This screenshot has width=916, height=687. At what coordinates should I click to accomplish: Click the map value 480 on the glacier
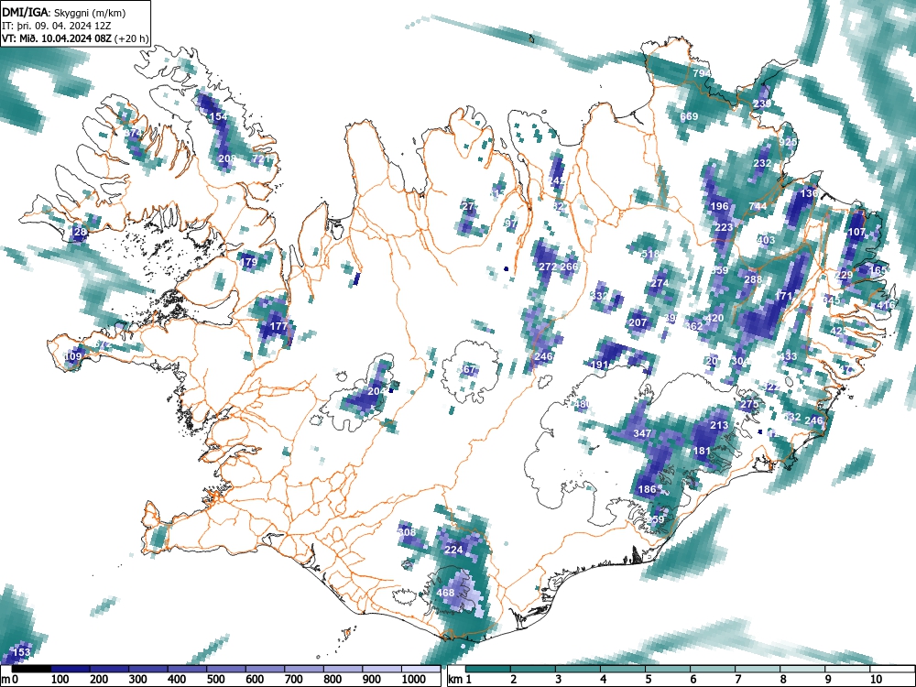tap(583, 404)
